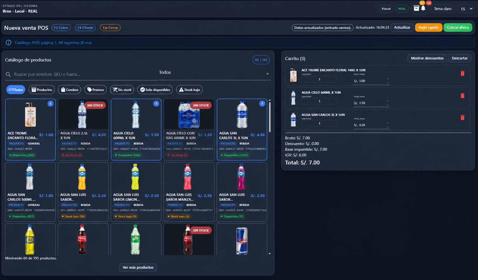The width and height of the screenshot is (478, 280).
Task: Click the Cobrar ahora button
Action: (458, 27)
